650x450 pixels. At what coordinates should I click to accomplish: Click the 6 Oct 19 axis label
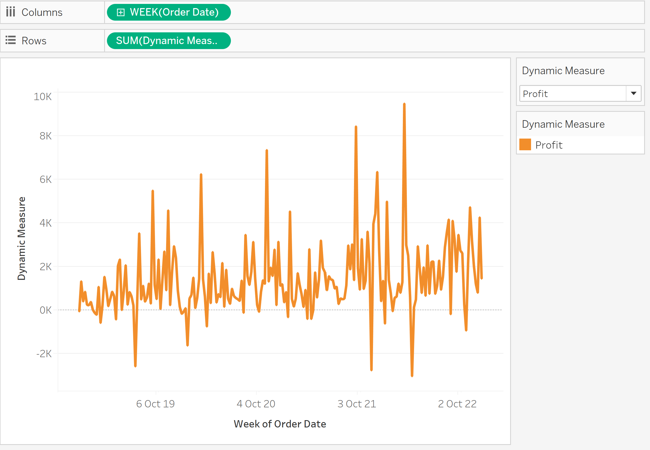[155, 404]
